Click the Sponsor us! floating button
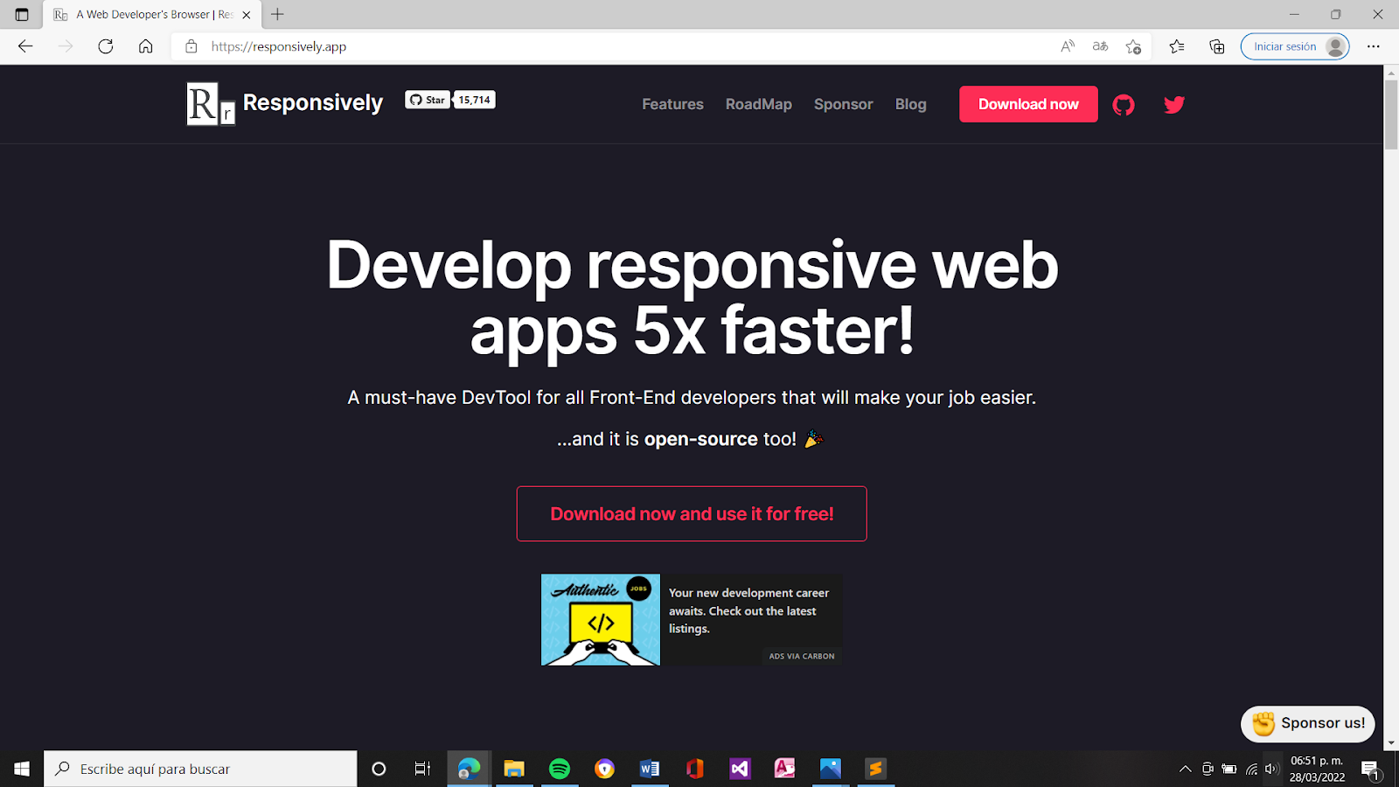The width and height of the screenshot is (1399, 787). (x=1308, y=723)
